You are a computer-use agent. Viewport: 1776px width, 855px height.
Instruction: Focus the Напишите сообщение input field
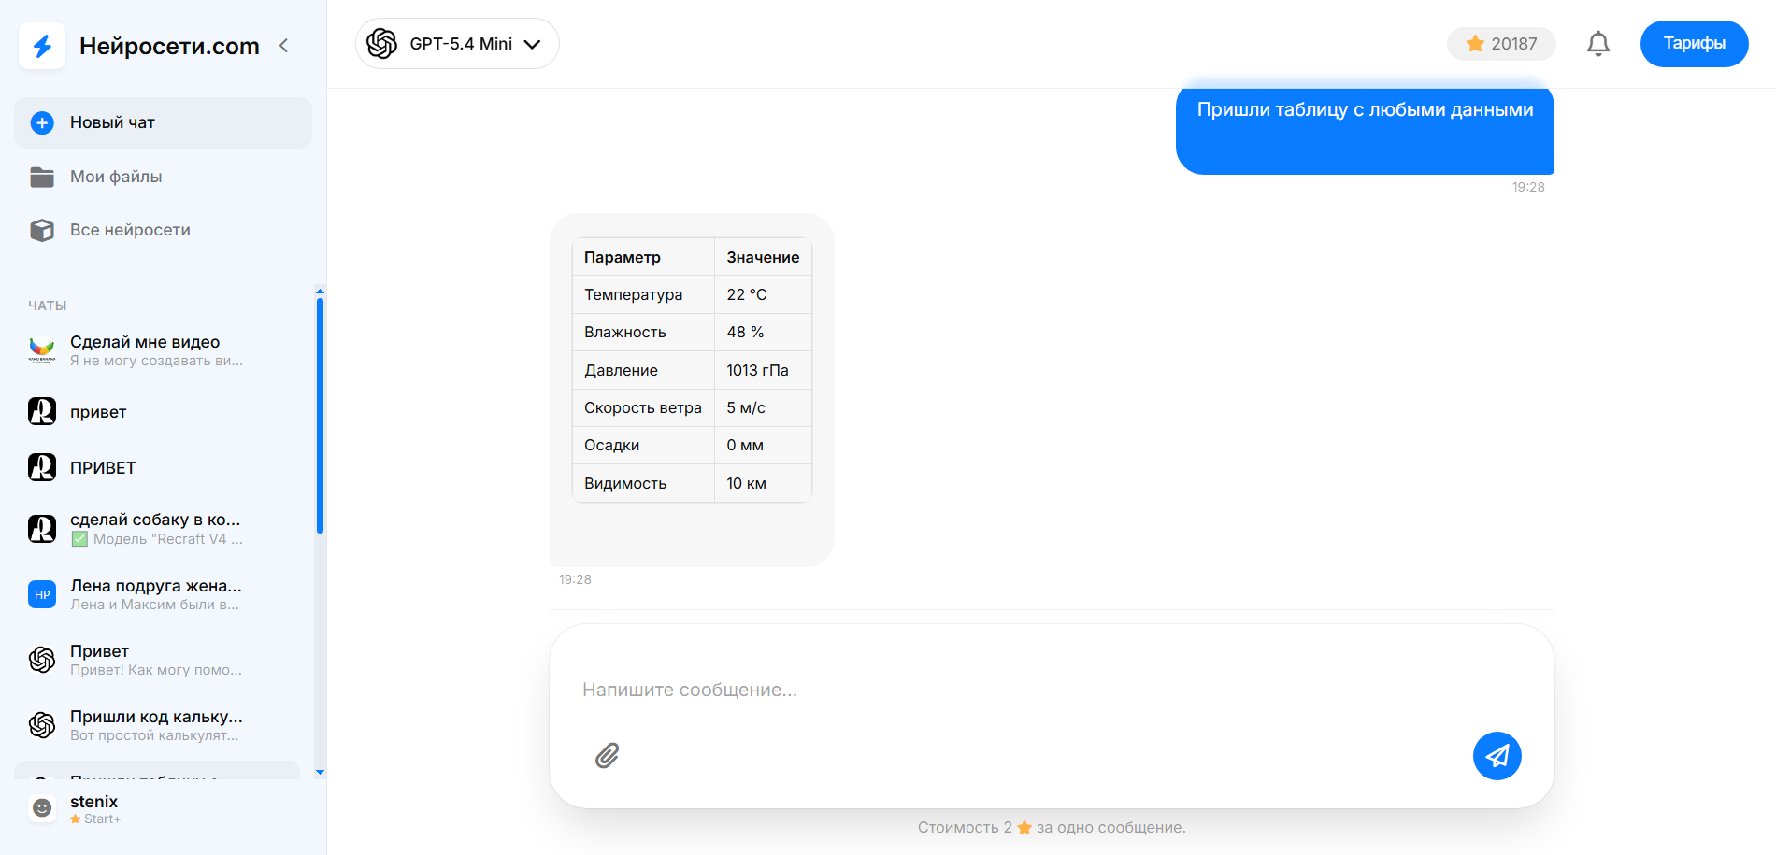click(x=1028, y=690)
